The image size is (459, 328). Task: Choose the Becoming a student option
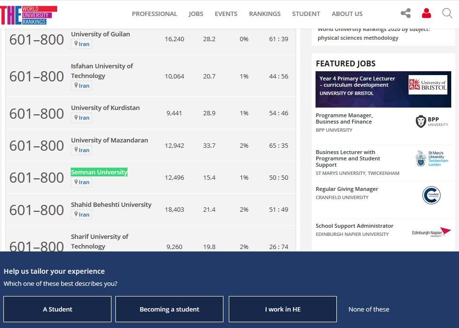pyautogui.click(x=169, y=309)
